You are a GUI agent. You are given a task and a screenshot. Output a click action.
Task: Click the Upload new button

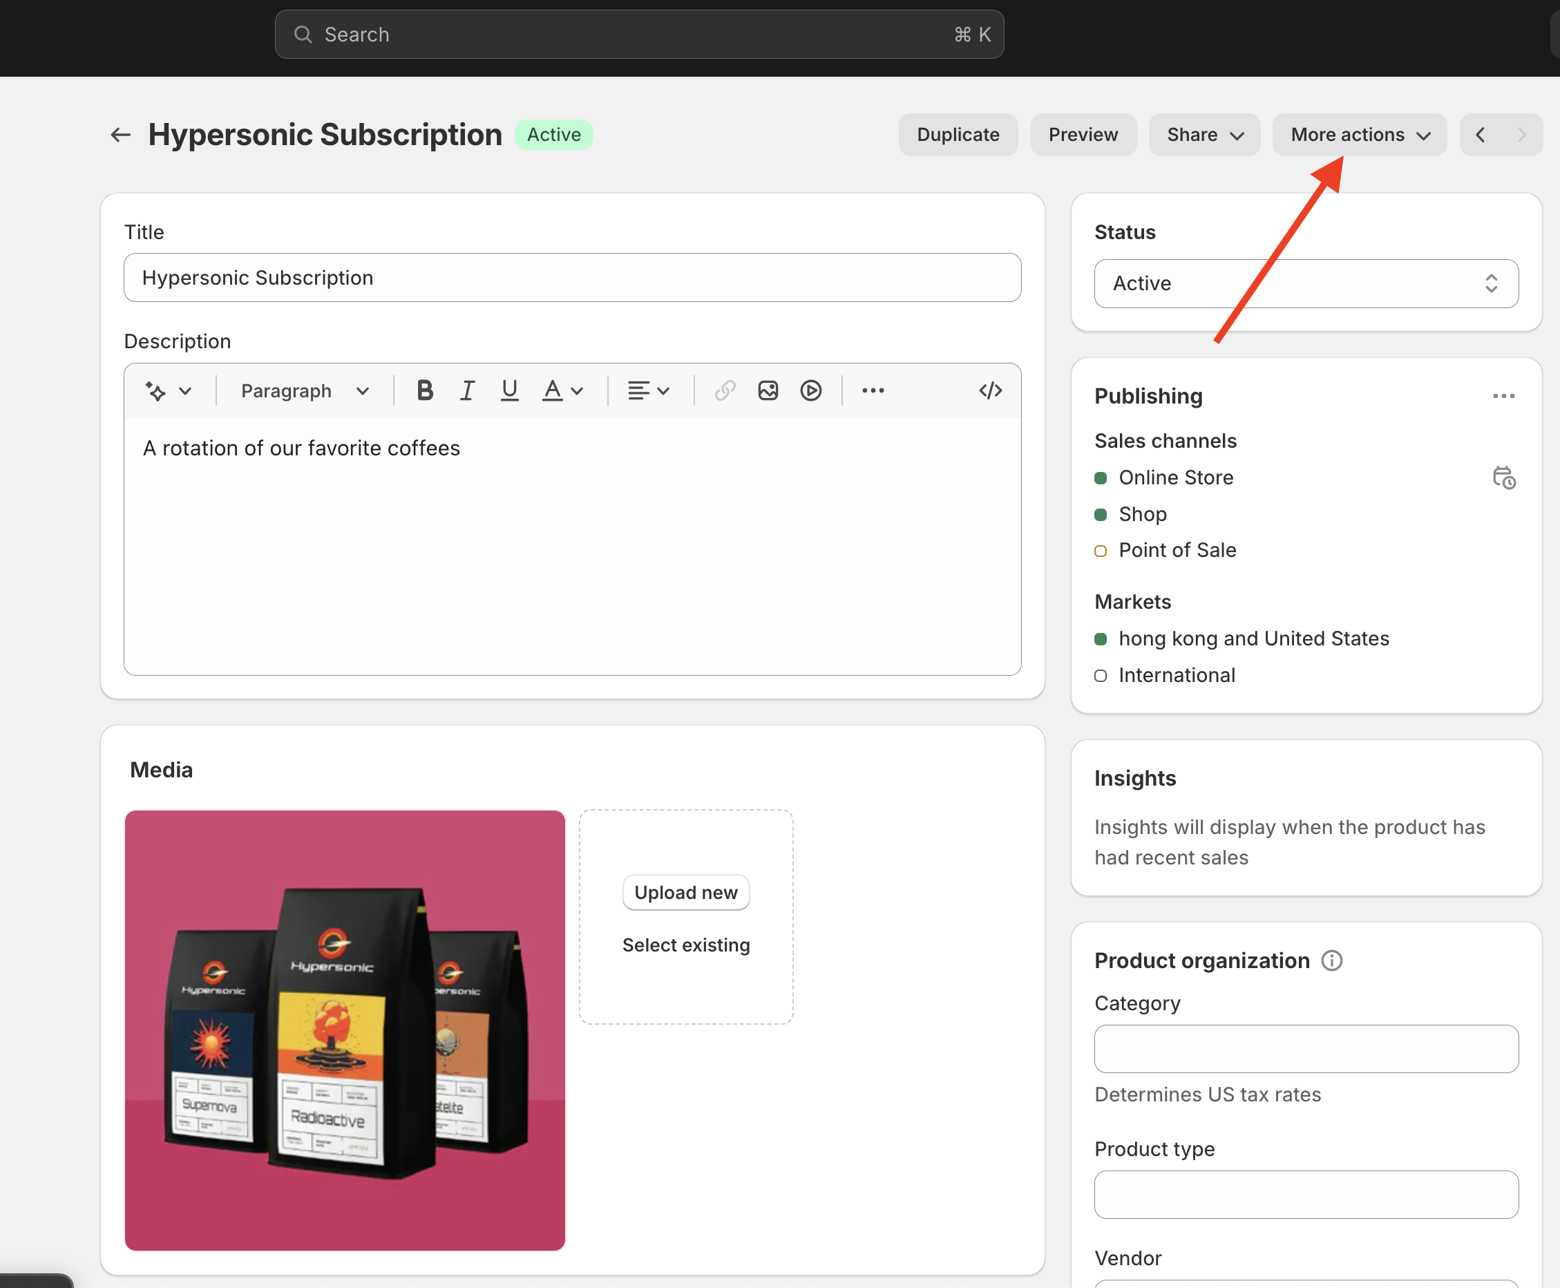pos(685,892)
